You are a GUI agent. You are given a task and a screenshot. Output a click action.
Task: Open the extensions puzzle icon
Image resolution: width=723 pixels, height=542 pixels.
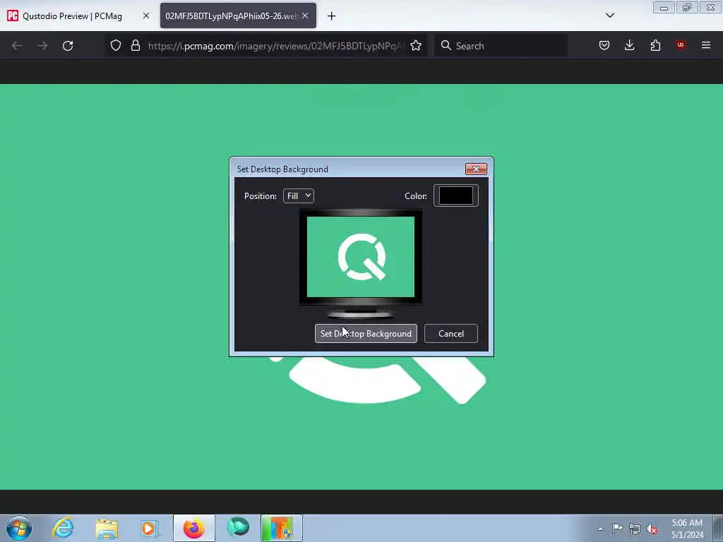(655, 45)
